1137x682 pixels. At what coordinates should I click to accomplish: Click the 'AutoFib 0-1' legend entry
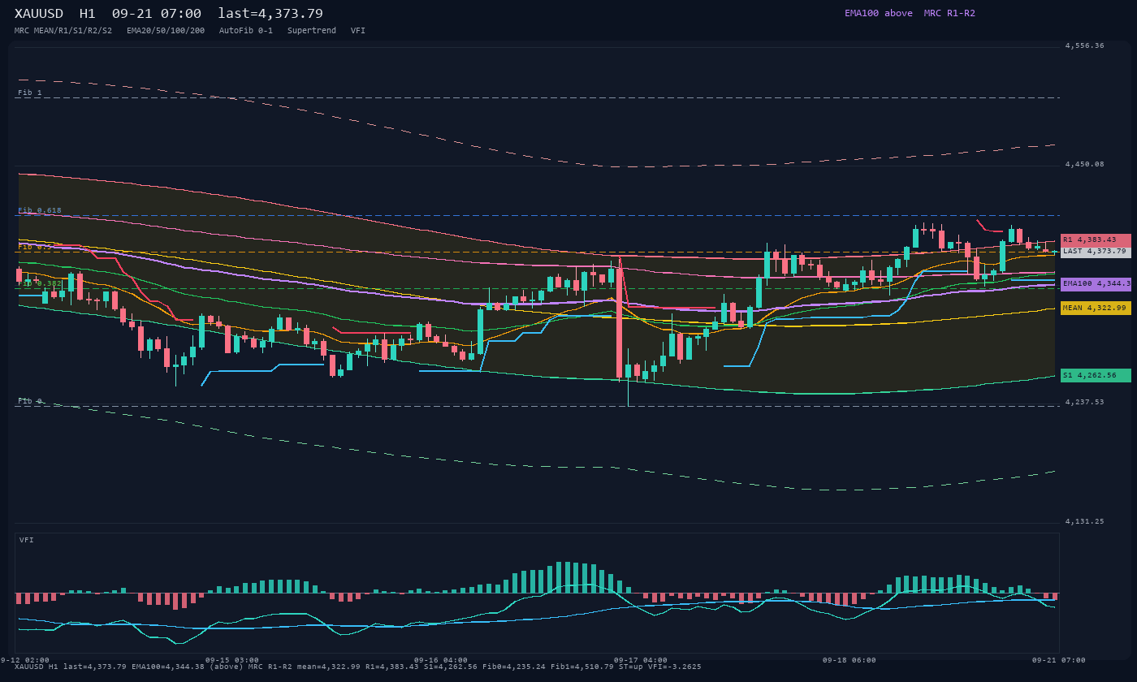coord(246,31)
